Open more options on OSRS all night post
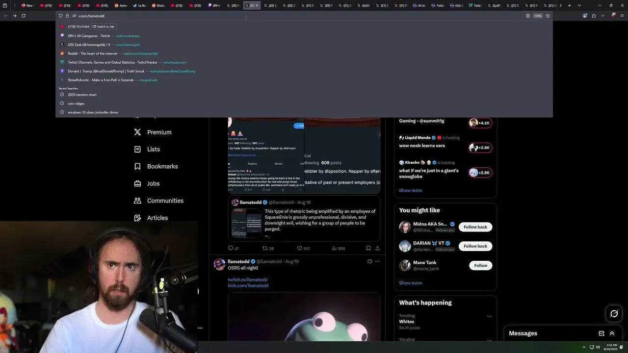This screenshot has height=353, width=628. click(377, 261)
